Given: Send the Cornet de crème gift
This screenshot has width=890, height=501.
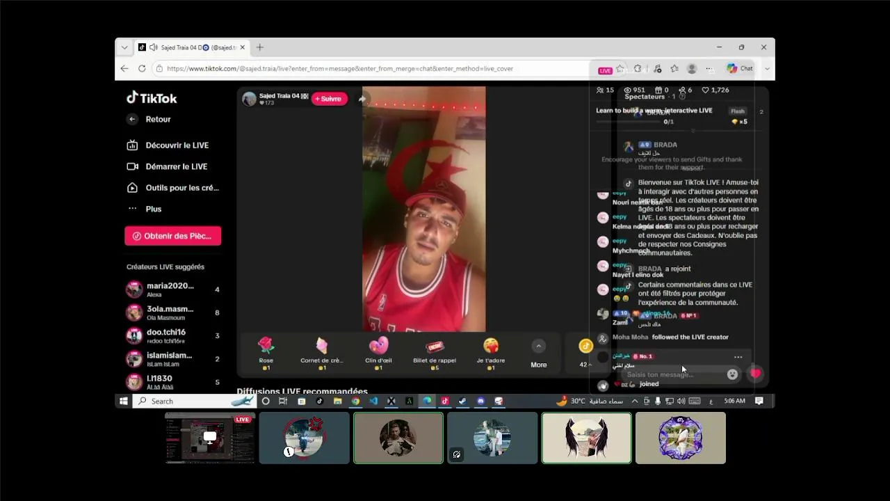Looking at the screenshot, I should point(322,353).
